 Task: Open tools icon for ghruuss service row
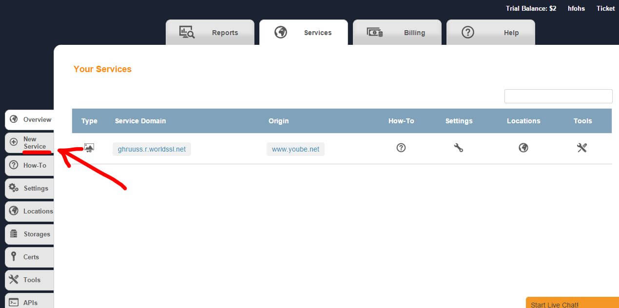tap(582, 148)
